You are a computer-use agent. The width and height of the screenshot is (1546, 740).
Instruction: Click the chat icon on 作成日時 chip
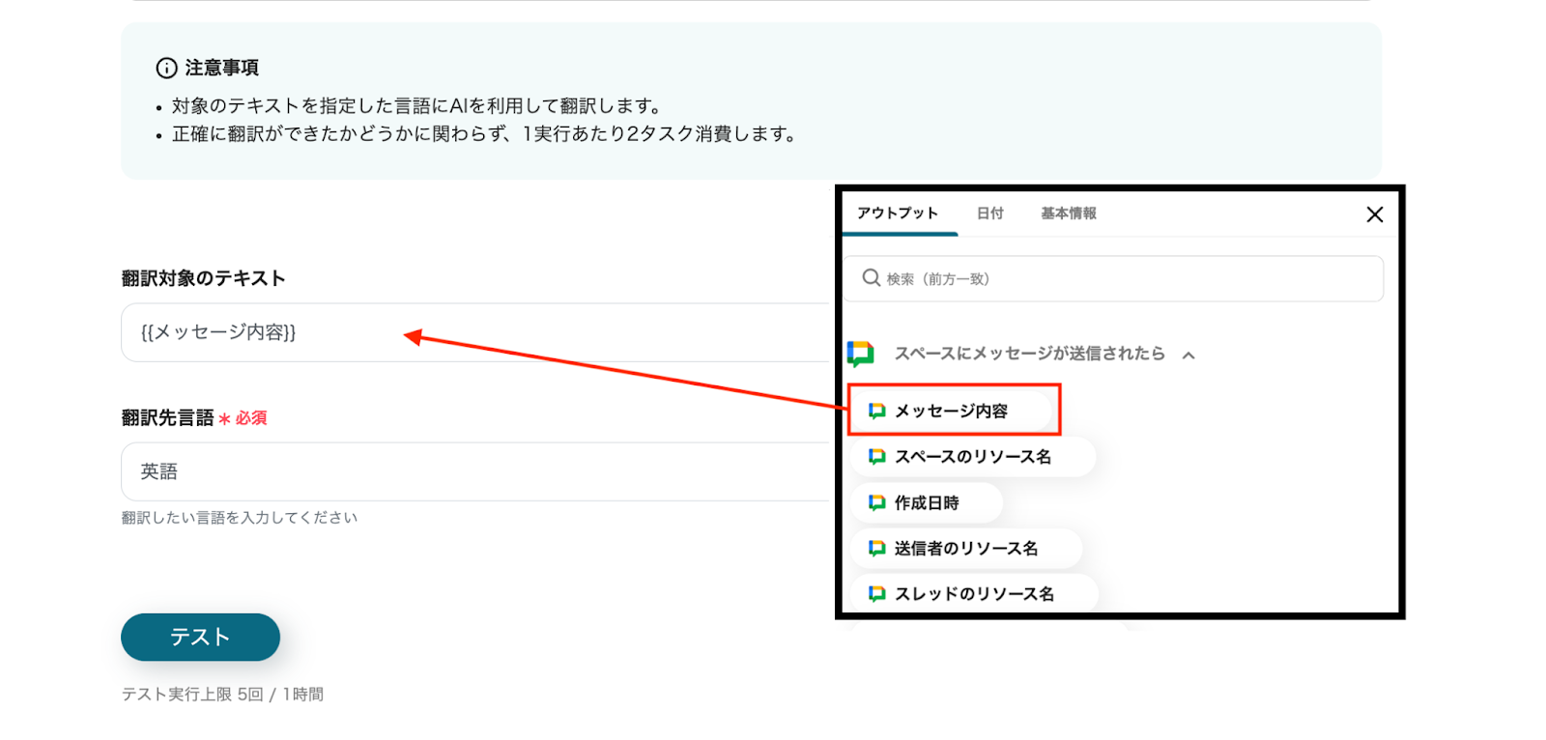877,502
